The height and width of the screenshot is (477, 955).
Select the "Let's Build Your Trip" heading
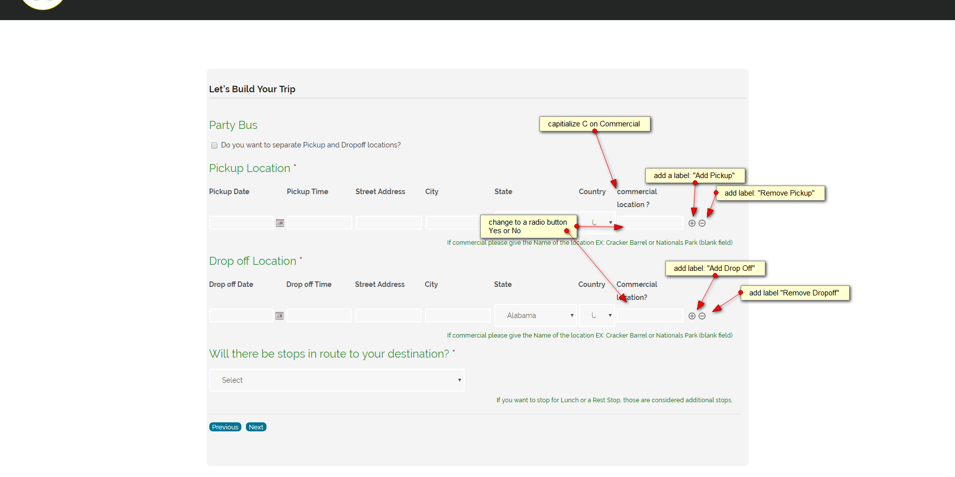point(252,89)
